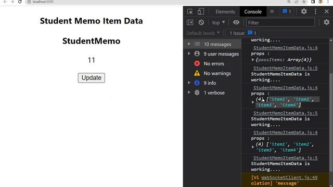Click the live expression eye icon
This screenshot has width=333, height=187.
coord(236,22)
